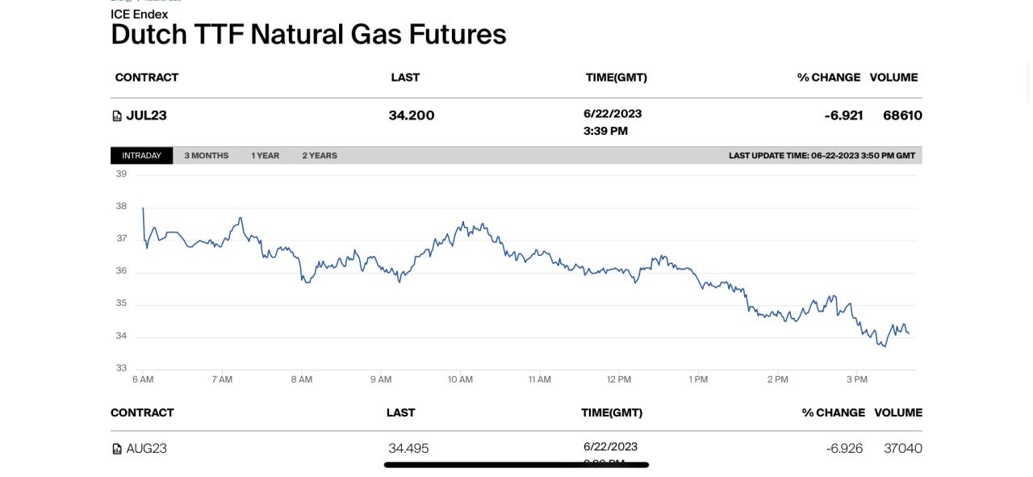1033x477 pixels.
Task: Click the JUL23 last price 34.200
Action: 412,115
